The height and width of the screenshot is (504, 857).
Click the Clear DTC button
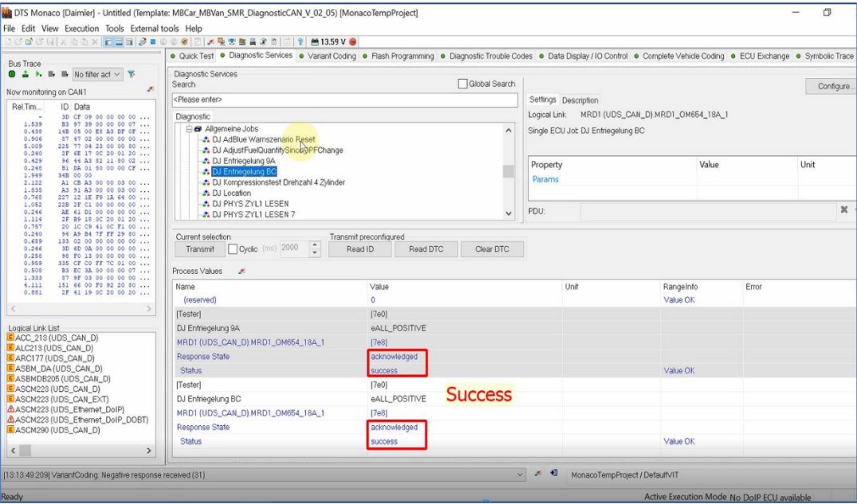pos(492,249)
